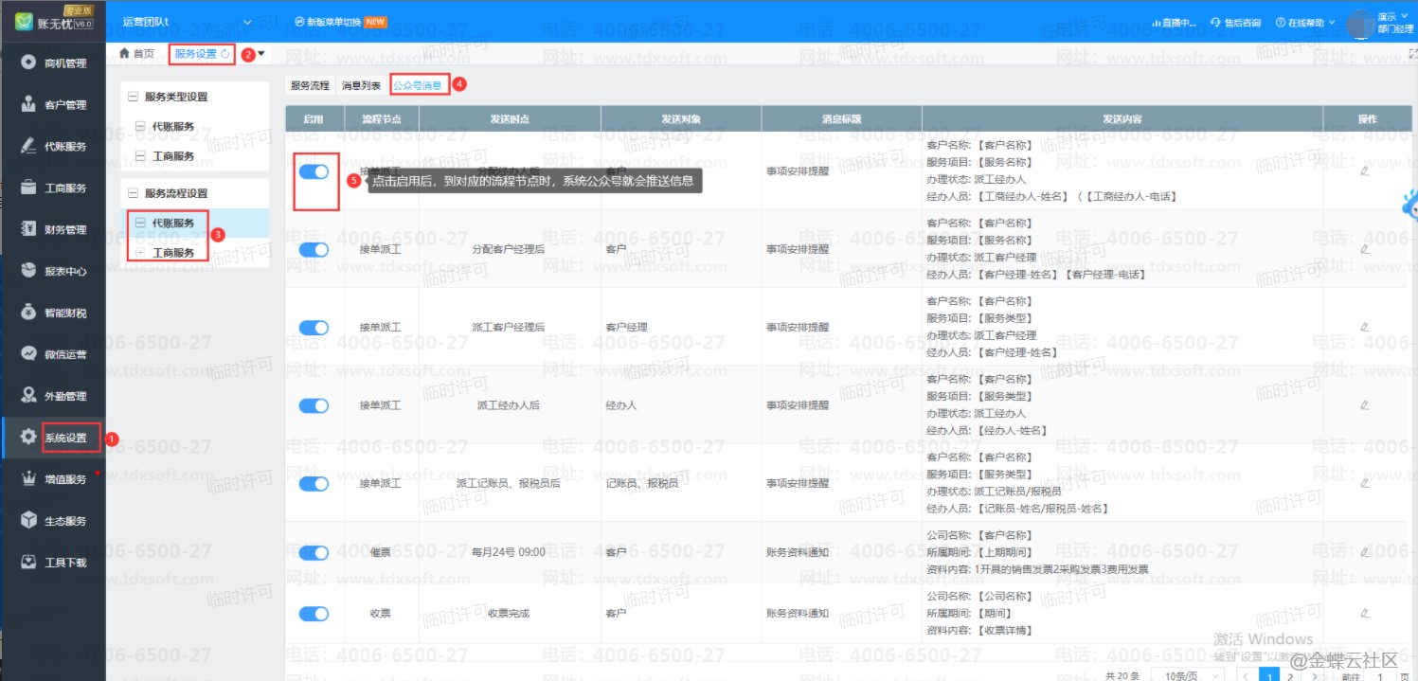Screen dimensions: 1418x681
Task: Expand 工商服务 under 服务流程设置
Action: click(x=141, y=253)
